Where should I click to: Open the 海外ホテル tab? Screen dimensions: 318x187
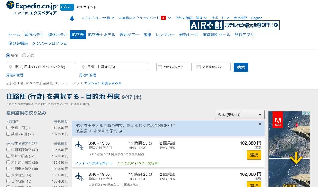coord(58,35)
